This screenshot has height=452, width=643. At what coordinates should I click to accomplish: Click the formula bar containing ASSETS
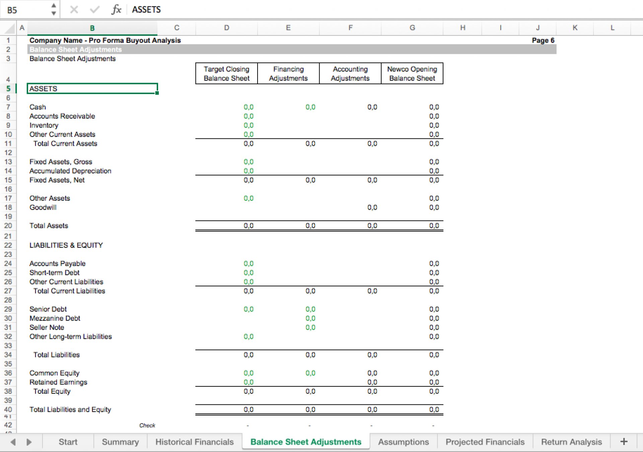coord(385,10)
